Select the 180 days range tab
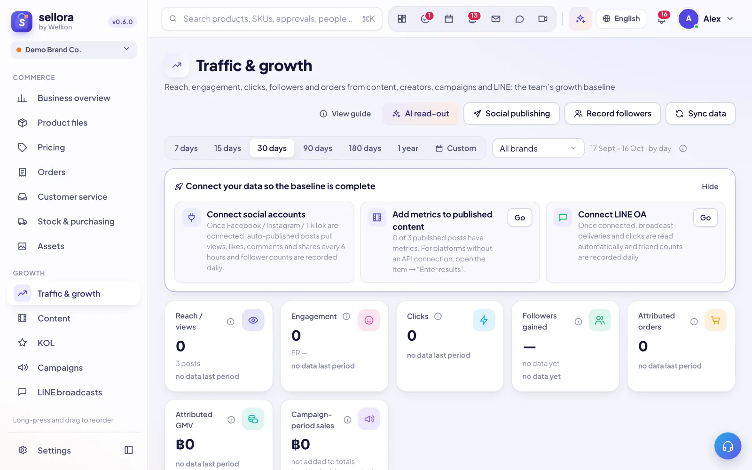The width and height of the screenshot is (752, 470). click(365, 148)
